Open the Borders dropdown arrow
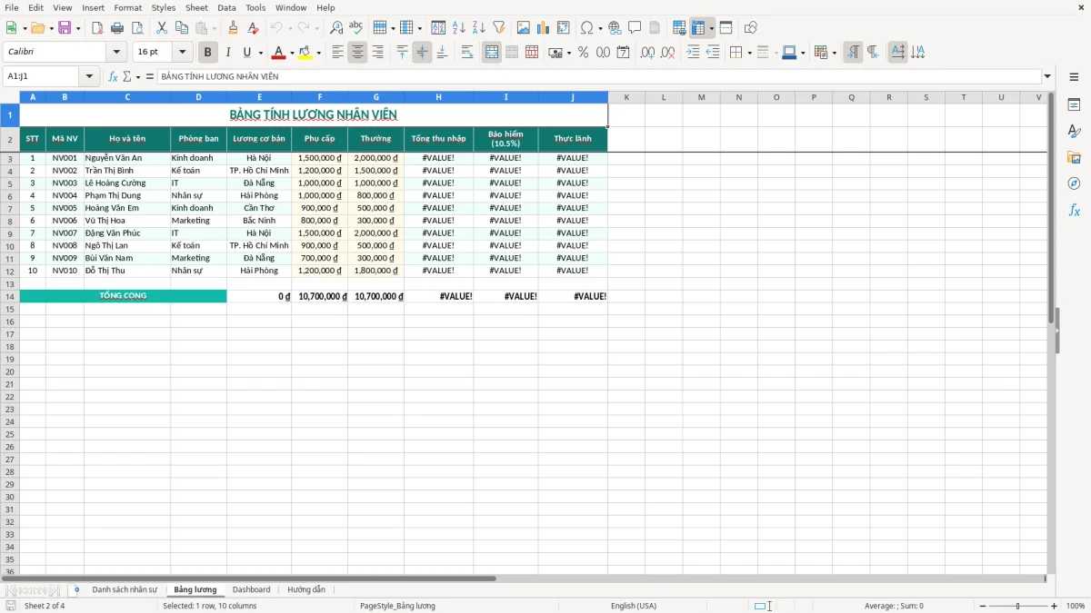The height and width of the screenshot is (613, 1091). 749,53
